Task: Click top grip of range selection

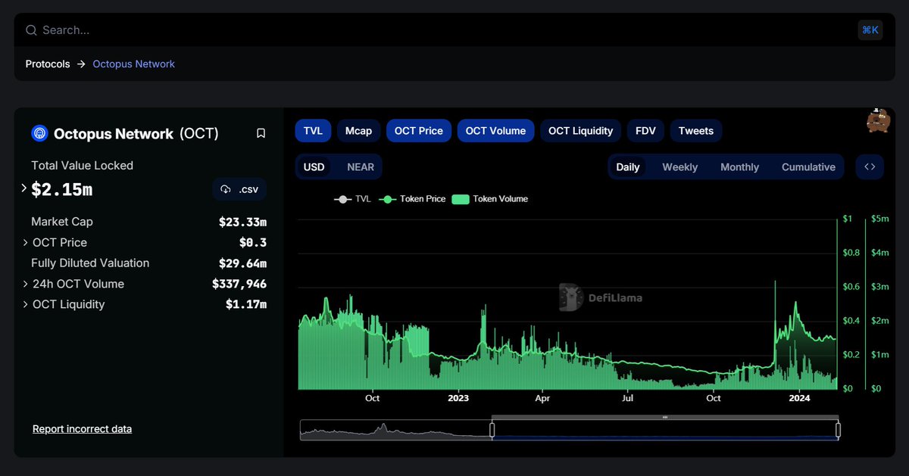Action: click(x=665, y=417)
